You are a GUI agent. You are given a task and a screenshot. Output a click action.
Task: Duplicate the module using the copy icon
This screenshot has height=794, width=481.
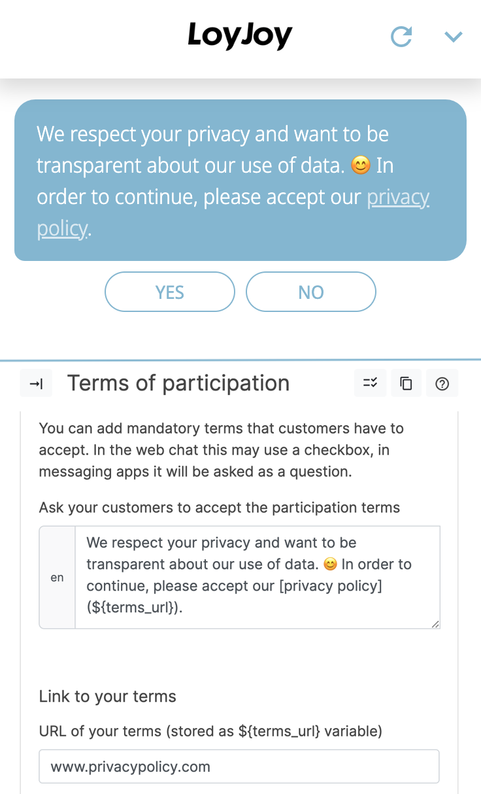406,383
